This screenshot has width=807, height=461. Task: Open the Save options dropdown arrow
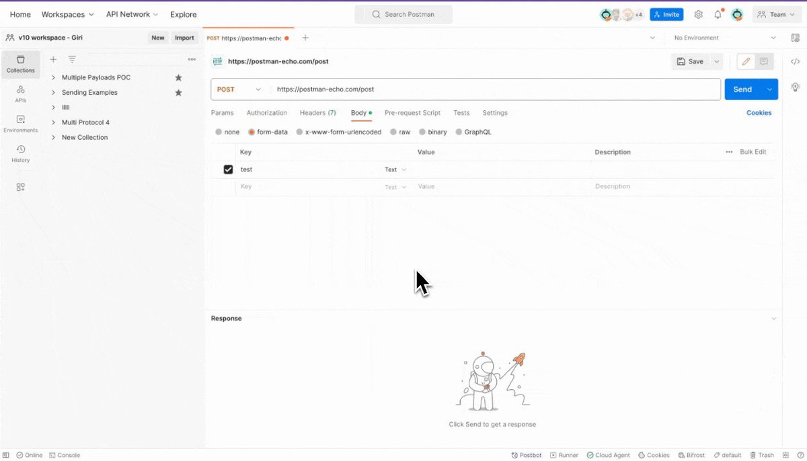click(716, 61)
